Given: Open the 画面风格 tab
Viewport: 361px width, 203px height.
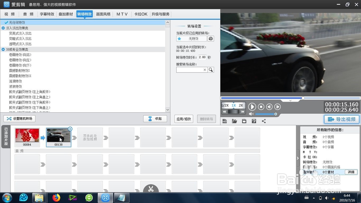Looking at the screenshot, I should coord(103,14).
